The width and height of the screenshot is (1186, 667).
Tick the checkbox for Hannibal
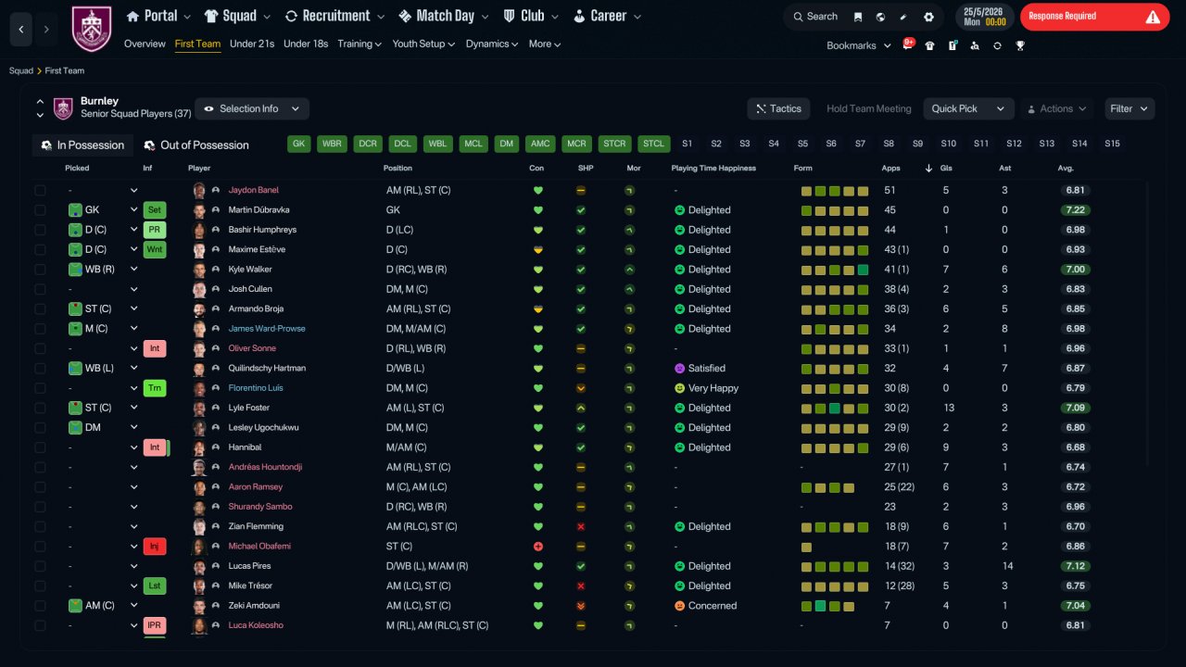pos(40,447)
